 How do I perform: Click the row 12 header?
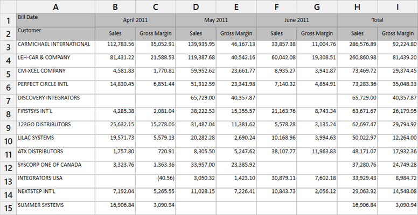[x=8, y=168]
